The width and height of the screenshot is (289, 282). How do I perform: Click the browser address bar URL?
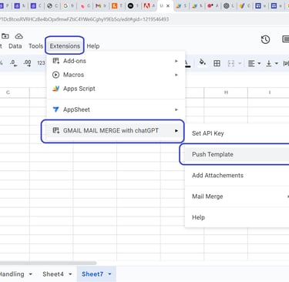click(85, 19)
